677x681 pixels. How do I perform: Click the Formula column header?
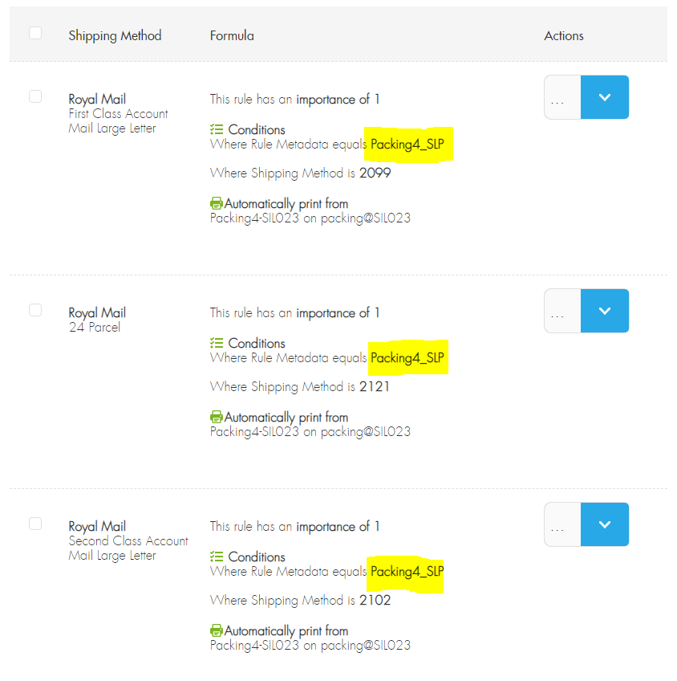(x=232, y=35)
